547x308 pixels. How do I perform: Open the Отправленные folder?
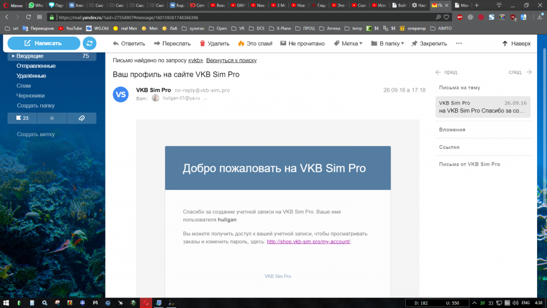tap(36, 66)
